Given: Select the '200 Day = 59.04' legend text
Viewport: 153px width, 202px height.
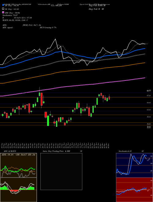Looking at the screenshot, I should [12, 13].
